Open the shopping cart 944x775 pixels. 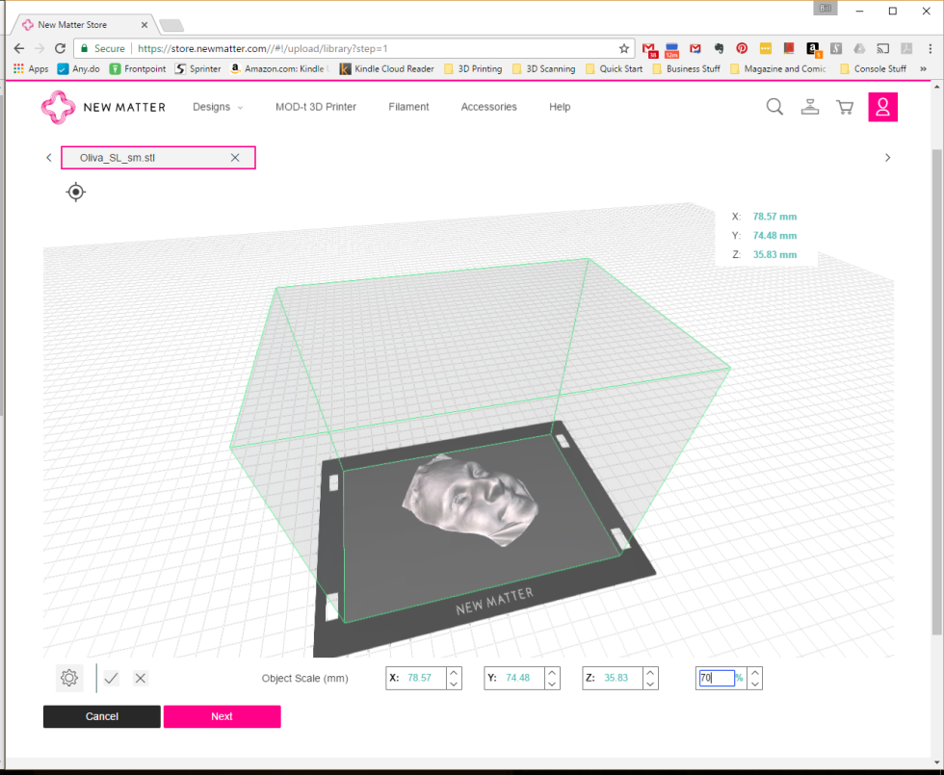pos(845,107)
